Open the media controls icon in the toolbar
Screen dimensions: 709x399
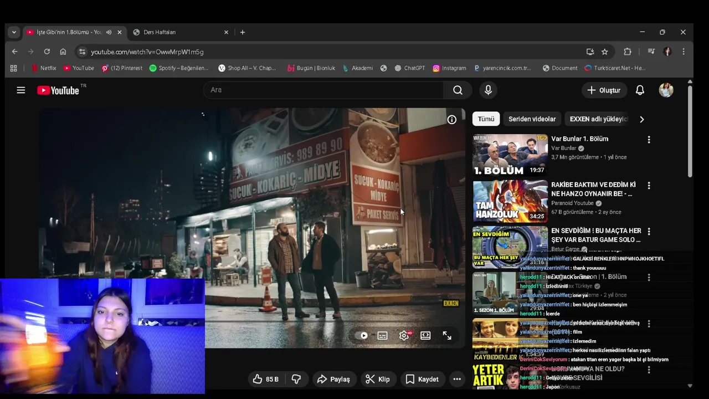tap(651, 52)
